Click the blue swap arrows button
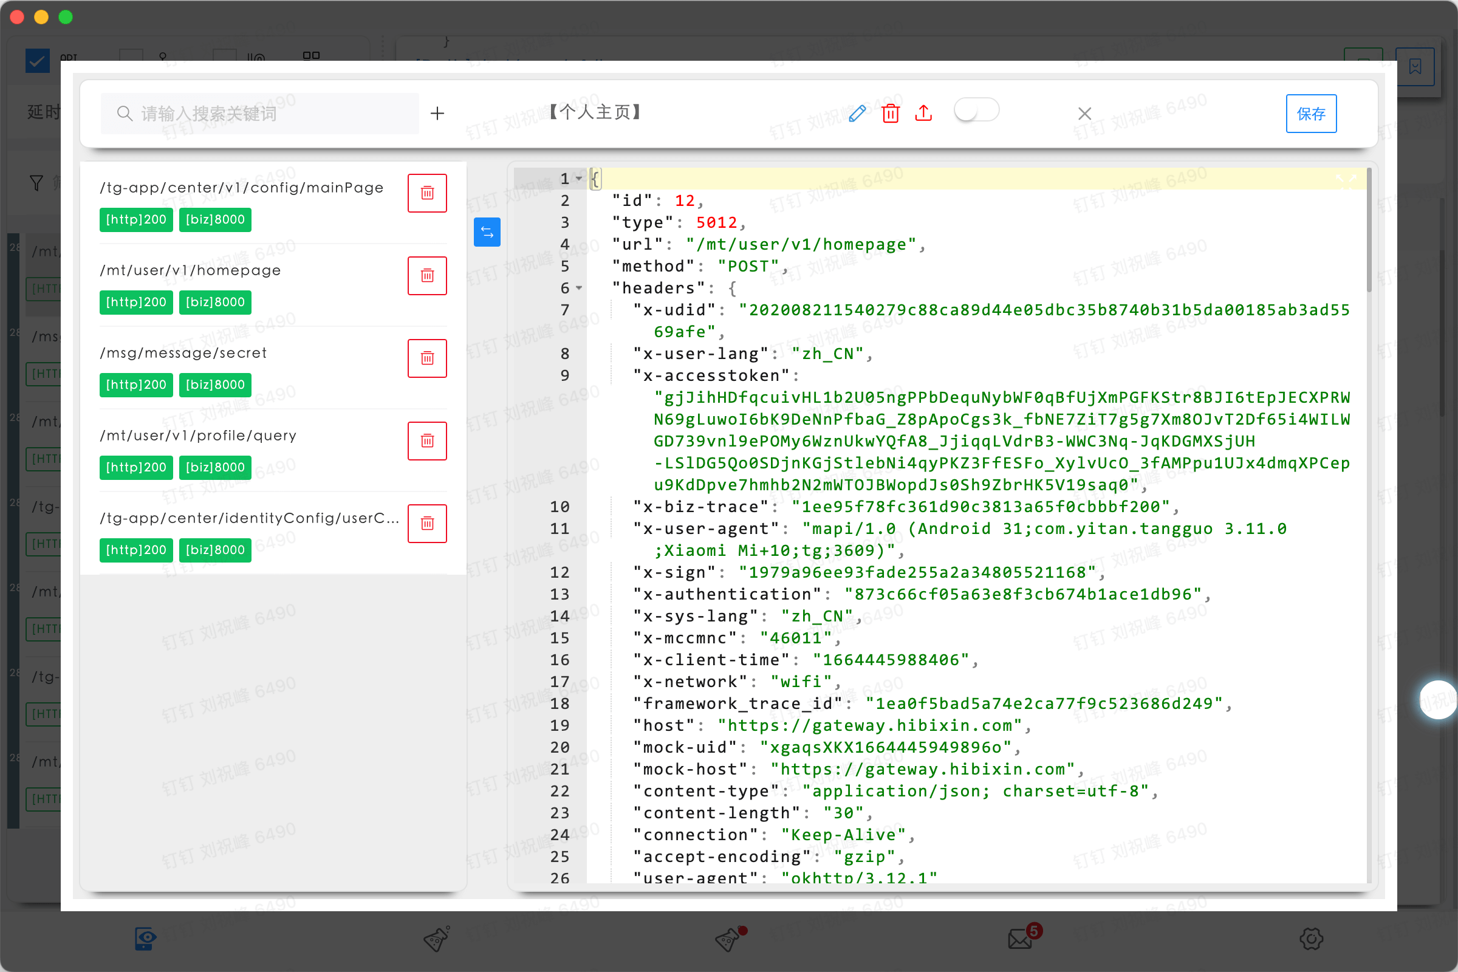 click(487, 232)
